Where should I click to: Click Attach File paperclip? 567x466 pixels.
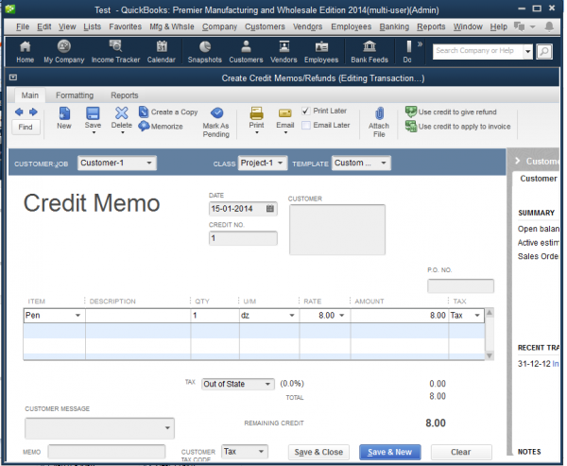pos(379,122)
